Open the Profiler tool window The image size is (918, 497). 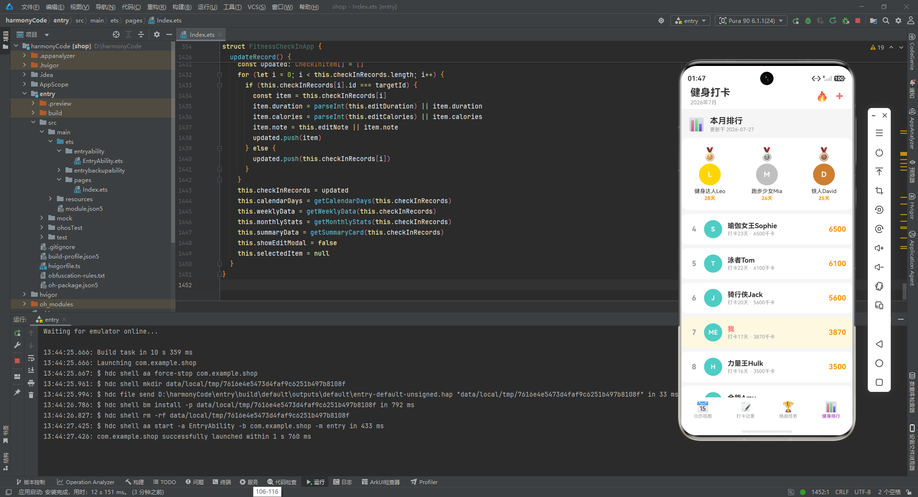click(424, 482)
